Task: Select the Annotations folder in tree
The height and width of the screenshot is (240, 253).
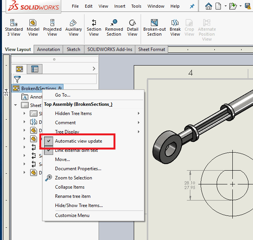Action: (32, 97)
